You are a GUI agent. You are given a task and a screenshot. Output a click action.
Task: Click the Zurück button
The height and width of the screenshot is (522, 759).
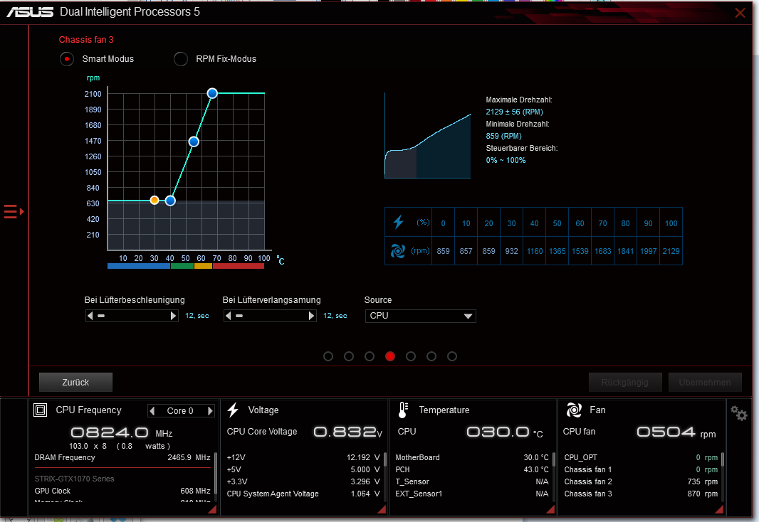[x=75, y=383]
